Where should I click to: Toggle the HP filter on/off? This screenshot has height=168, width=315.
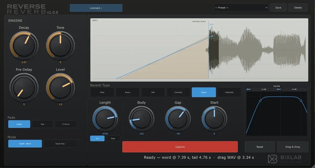coord(248,89)
